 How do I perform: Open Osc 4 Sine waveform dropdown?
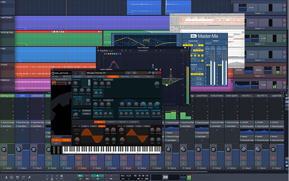pyautogui.click(x=108, y=100)
